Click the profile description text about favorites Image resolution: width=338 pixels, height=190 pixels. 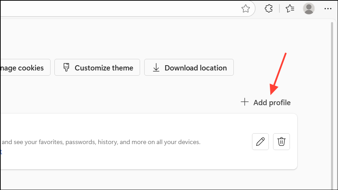click(x=102, y=142)
